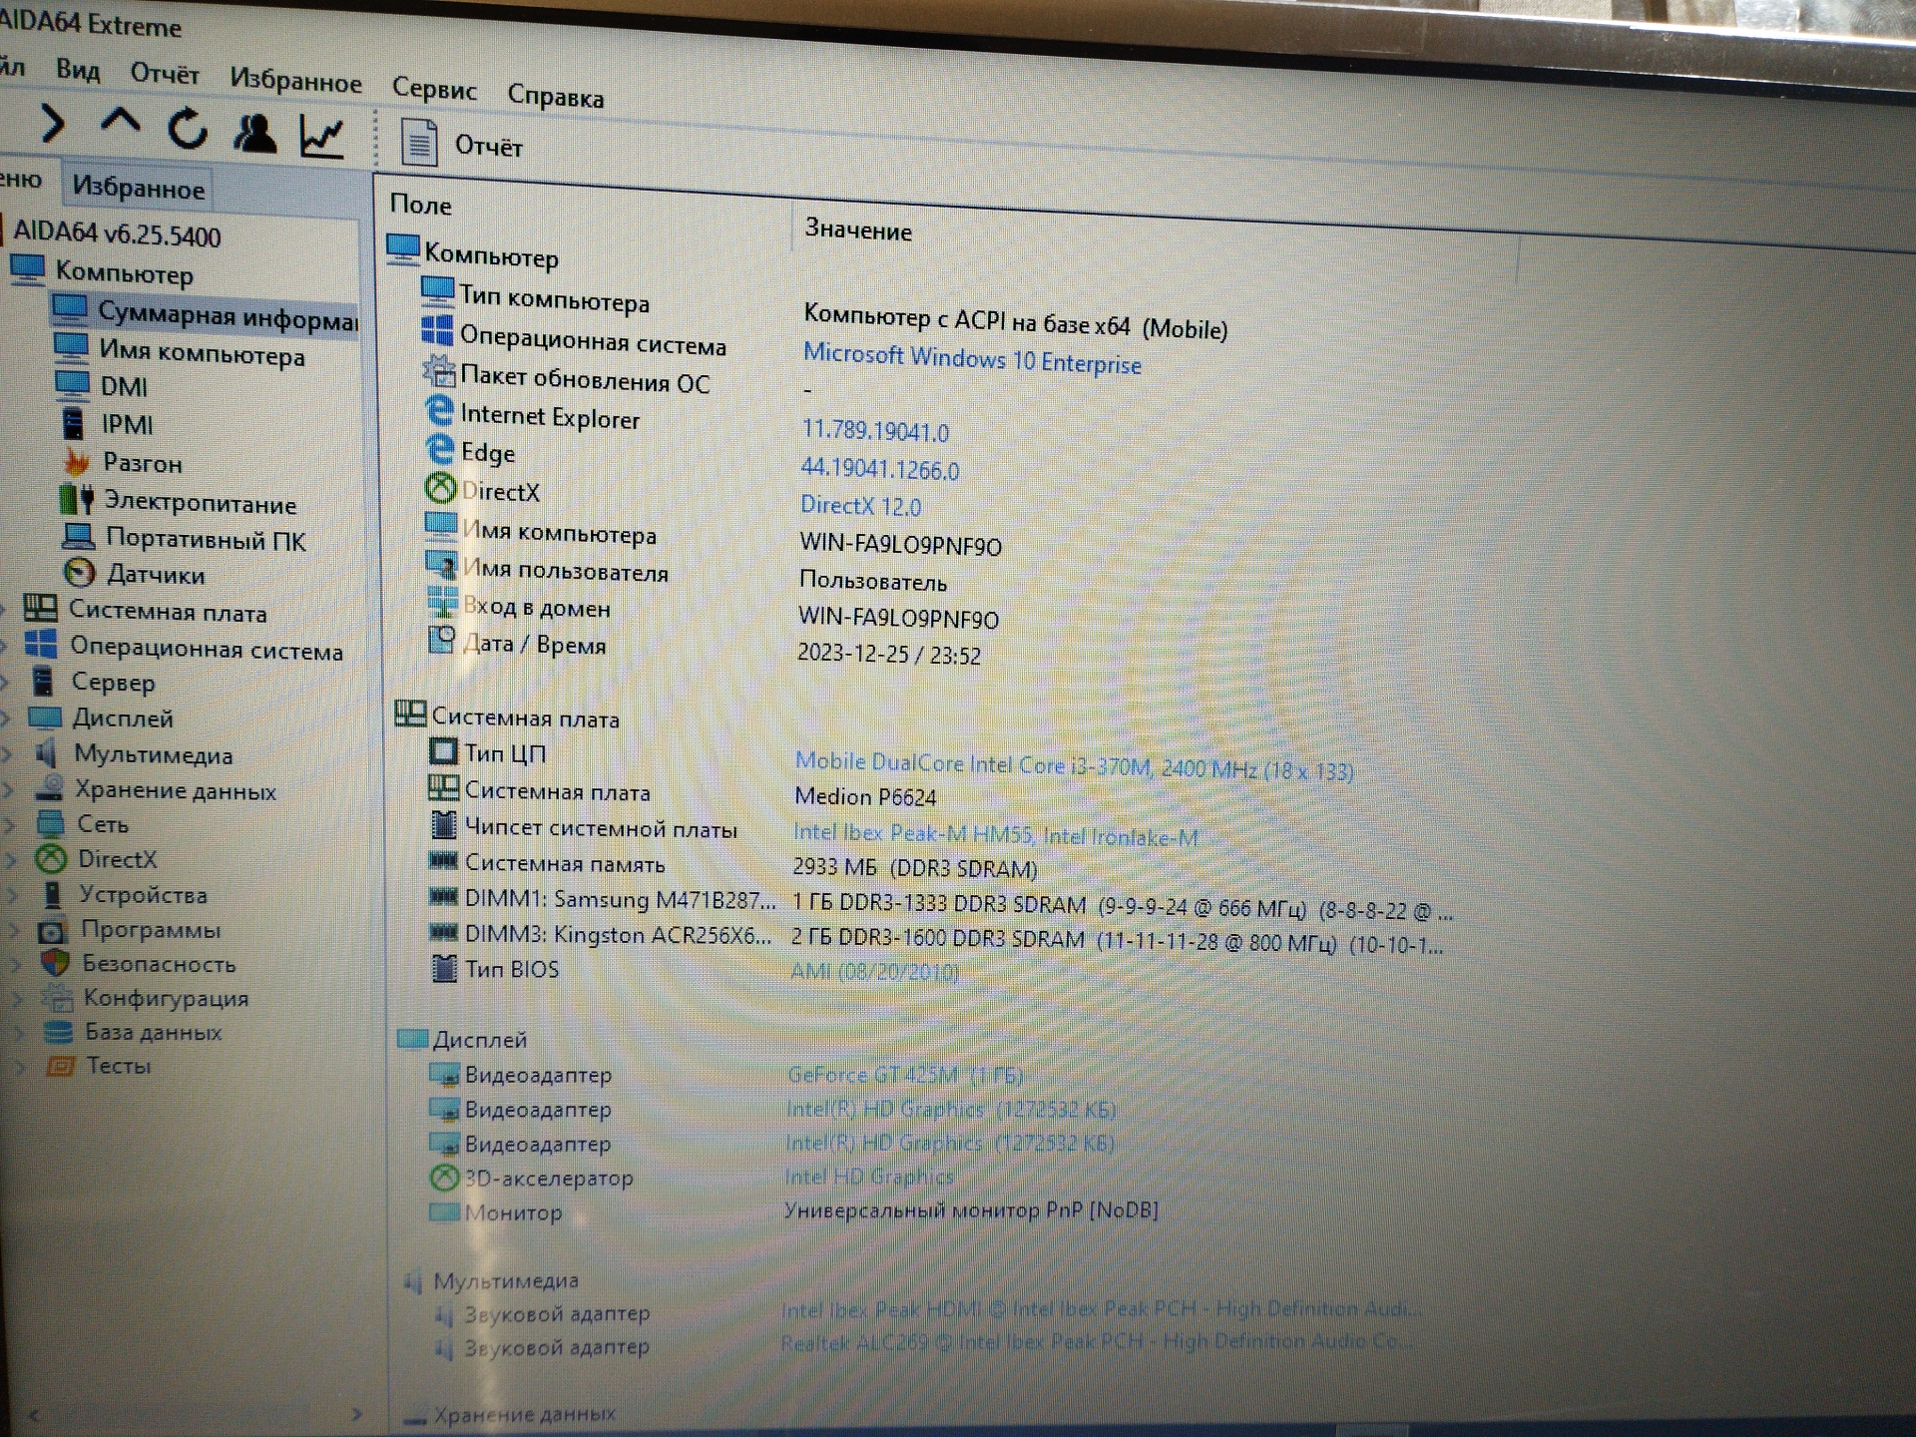Click the DirectX row Xbox icon in report
Image resolution: width=1916 pixels, height=1437 pixels.
(441, 488)
